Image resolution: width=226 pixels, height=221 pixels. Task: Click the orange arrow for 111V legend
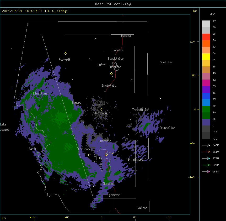[x=206, y=152]
